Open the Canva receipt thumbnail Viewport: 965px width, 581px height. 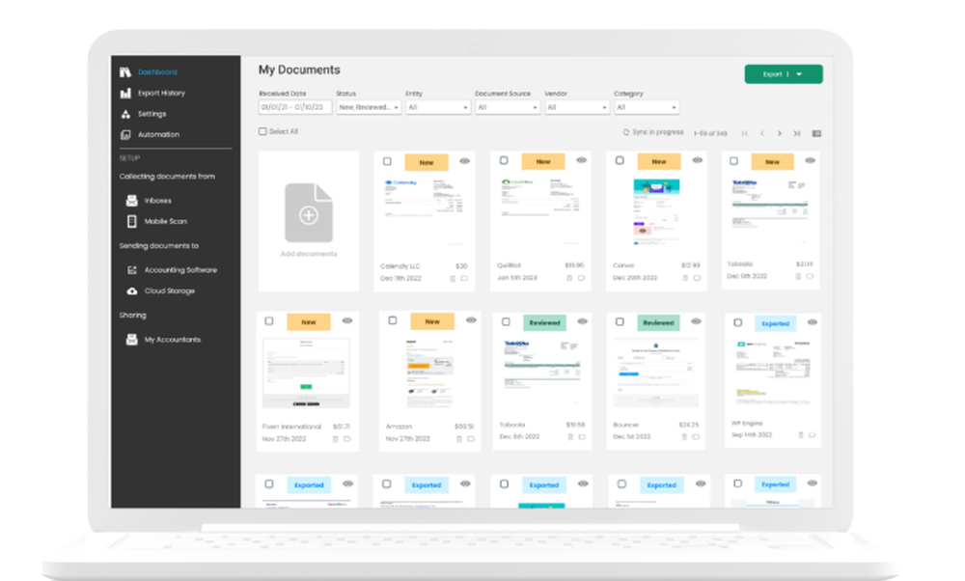pos(656,211)
